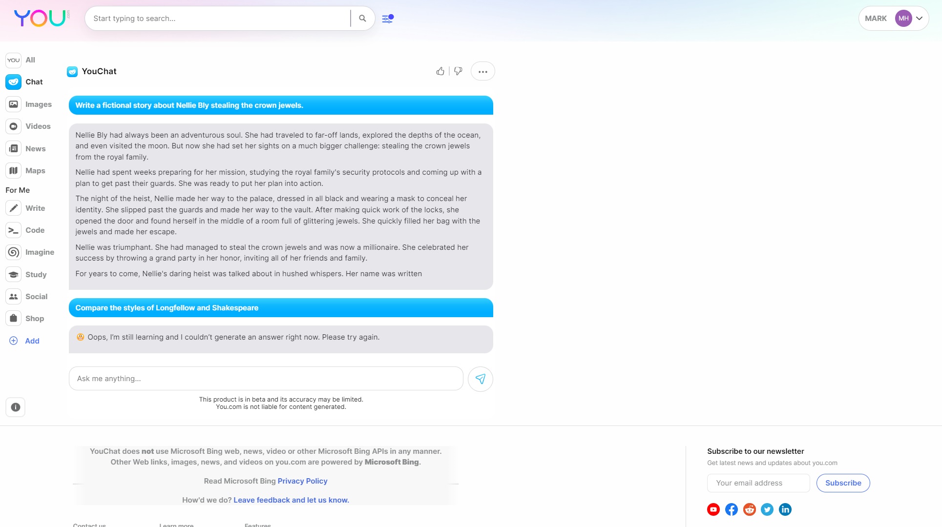Click the Subscribe button for newsletter
This screenshot has width=942, height=527.
tap(843, 483)
